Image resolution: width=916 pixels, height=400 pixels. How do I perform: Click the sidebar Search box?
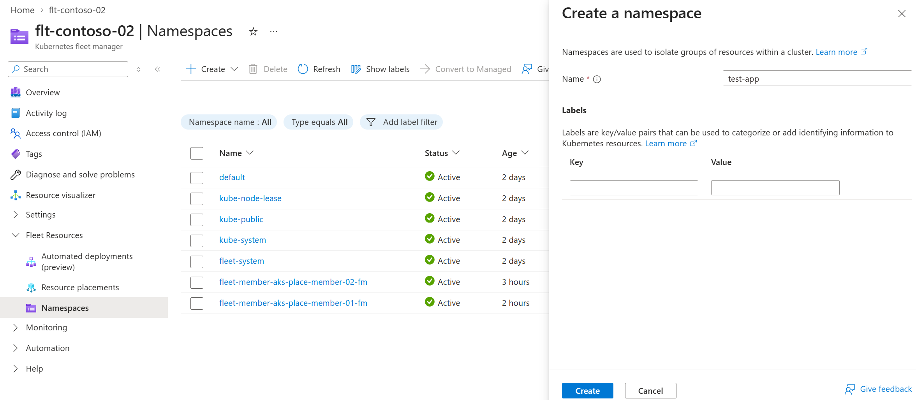pos(68,69)
